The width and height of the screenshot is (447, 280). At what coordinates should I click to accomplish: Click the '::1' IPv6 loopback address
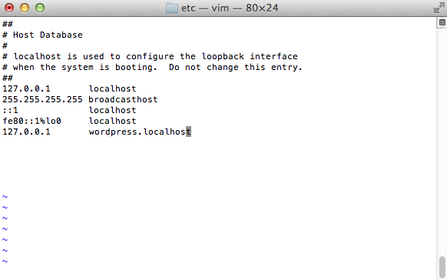pyautogui.click(x=10, y=110)
